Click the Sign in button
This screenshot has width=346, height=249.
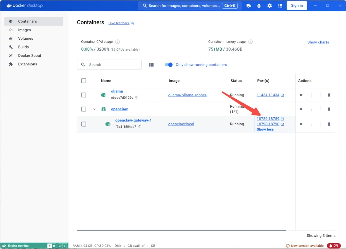point(297,5)
